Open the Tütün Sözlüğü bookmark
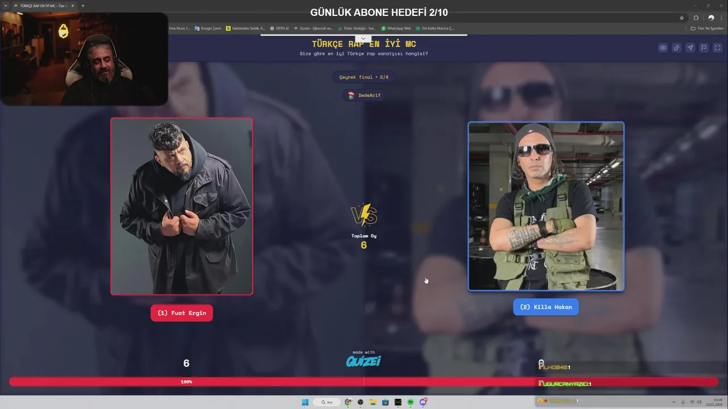728x409 pixels. (357, 28)
